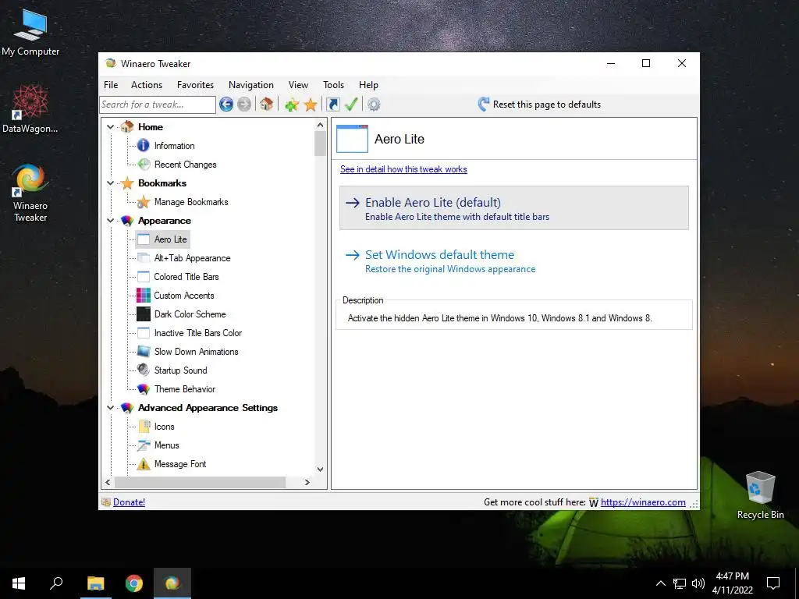Open My Computer desktop icon
This screenshot has width=799, height=599.
pyautogui.click(x=30, y=31)
